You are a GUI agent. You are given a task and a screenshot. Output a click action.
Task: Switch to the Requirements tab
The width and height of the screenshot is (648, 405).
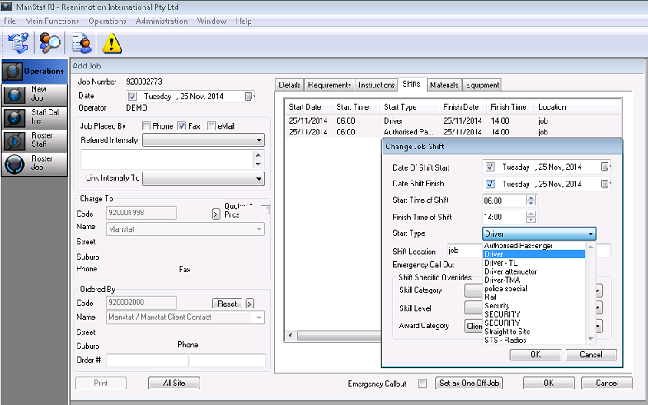pos(330,85)
